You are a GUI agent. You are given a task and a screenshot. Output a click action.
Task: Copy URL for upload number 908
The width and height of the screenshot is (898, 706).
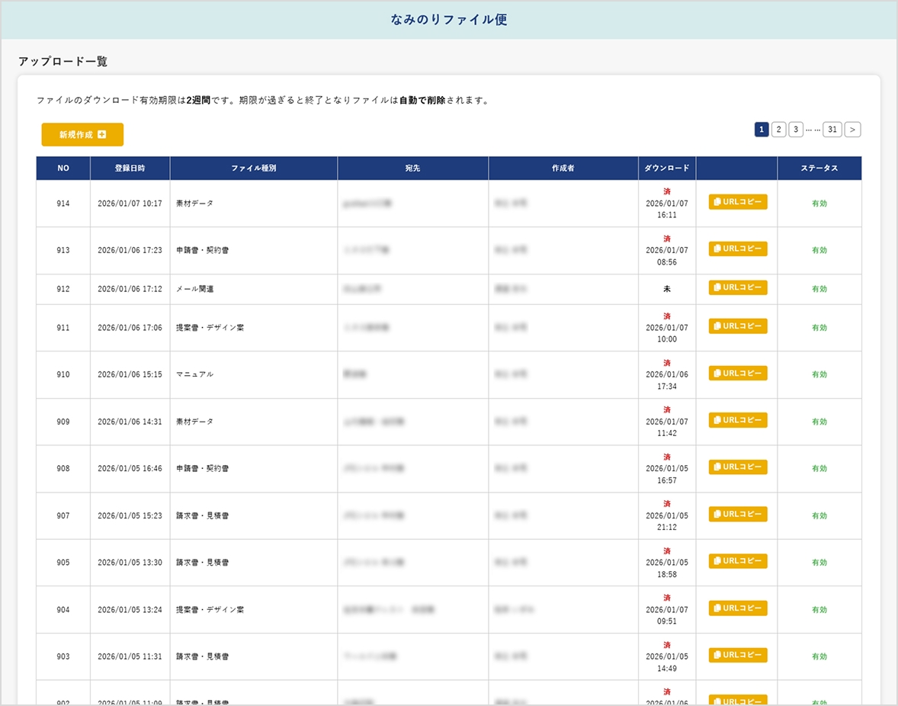(738, 467)
